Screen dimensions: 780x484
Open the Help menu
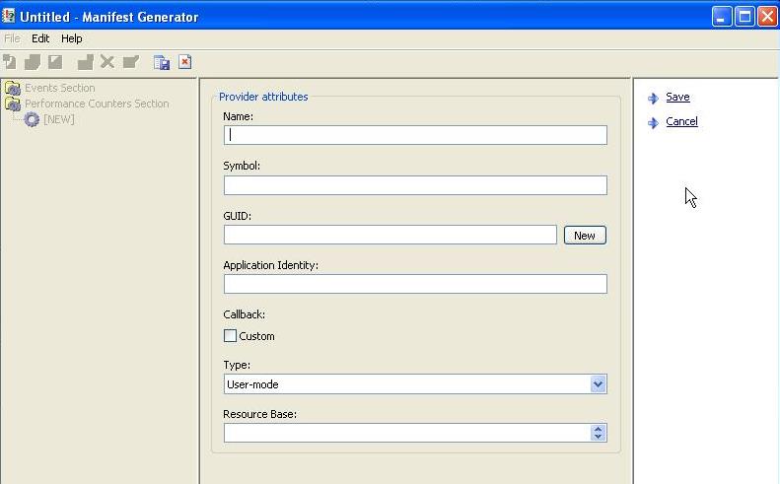[72, 38]
